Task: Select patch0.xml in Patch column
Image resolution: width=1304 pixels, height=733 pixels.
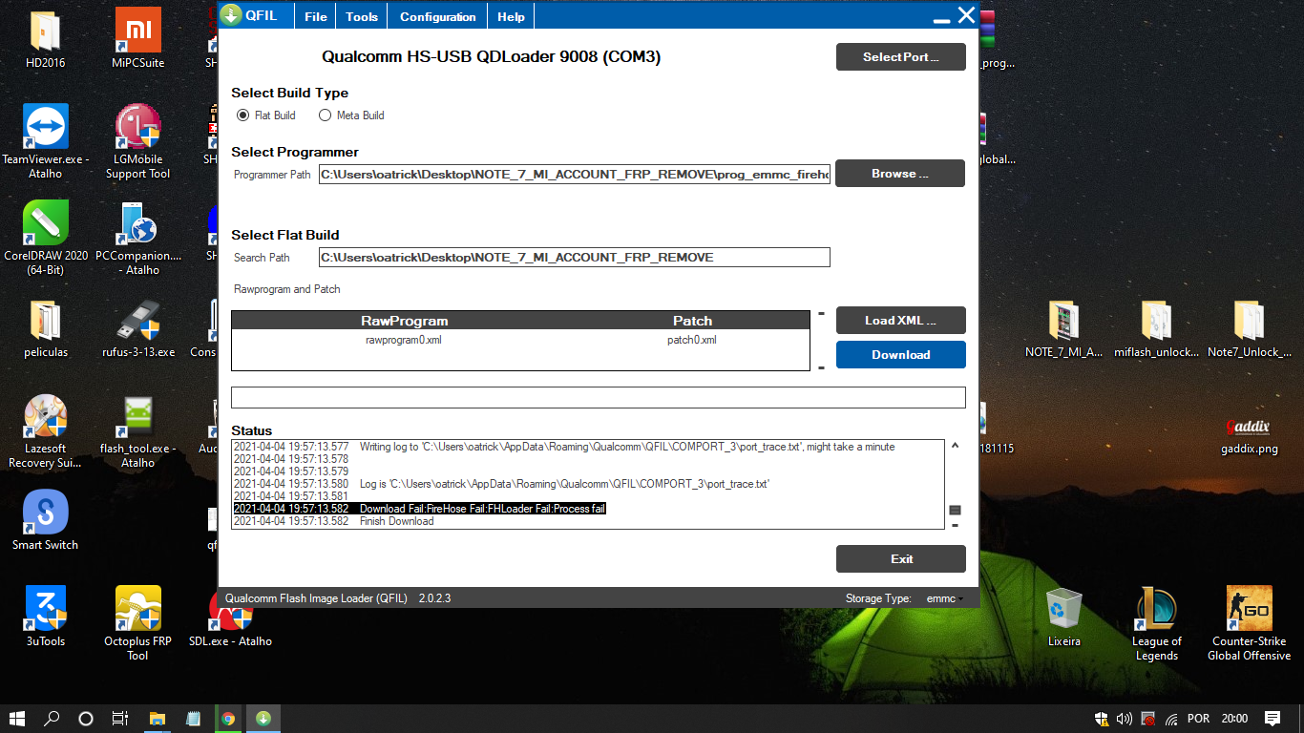Action: [x=692, y=340]
